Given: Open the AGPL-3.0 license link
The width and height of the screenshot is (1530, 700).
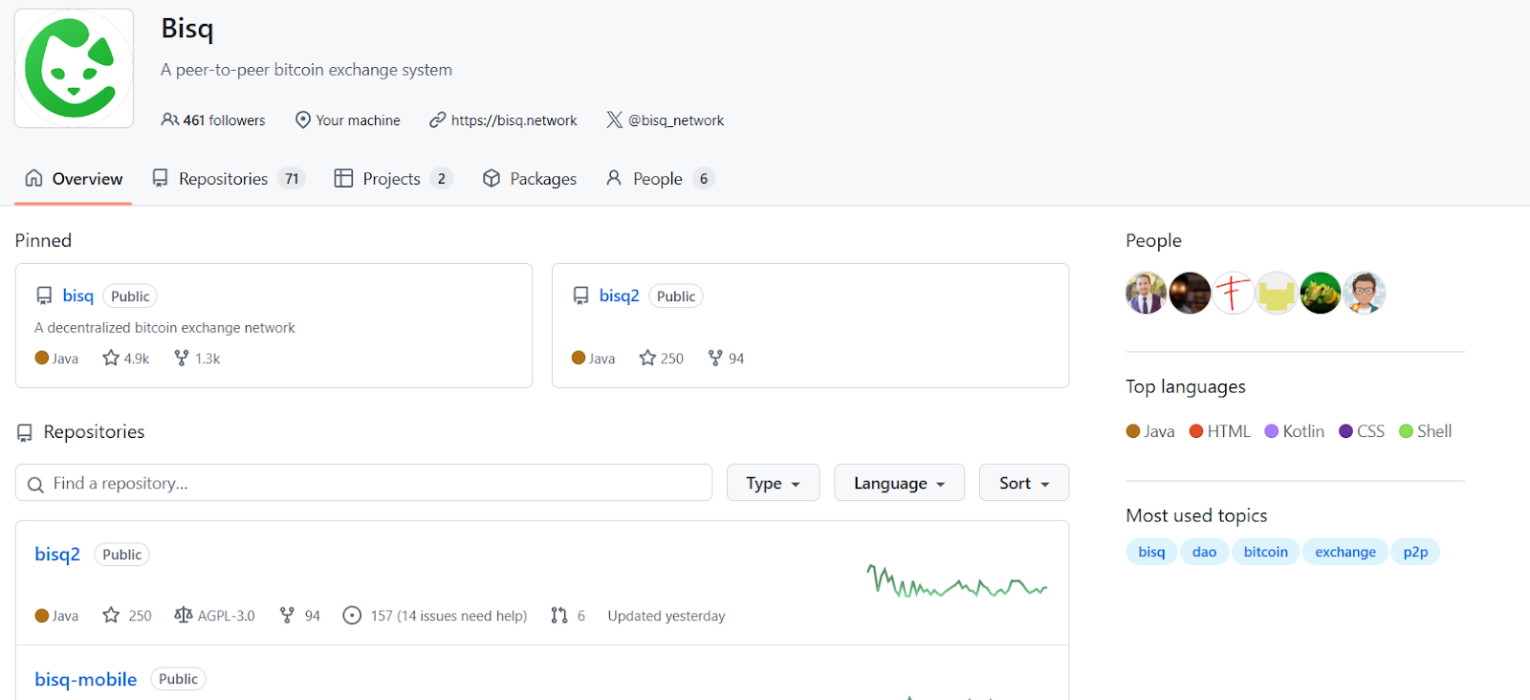Looking at the screenshot, I should 214,616.
